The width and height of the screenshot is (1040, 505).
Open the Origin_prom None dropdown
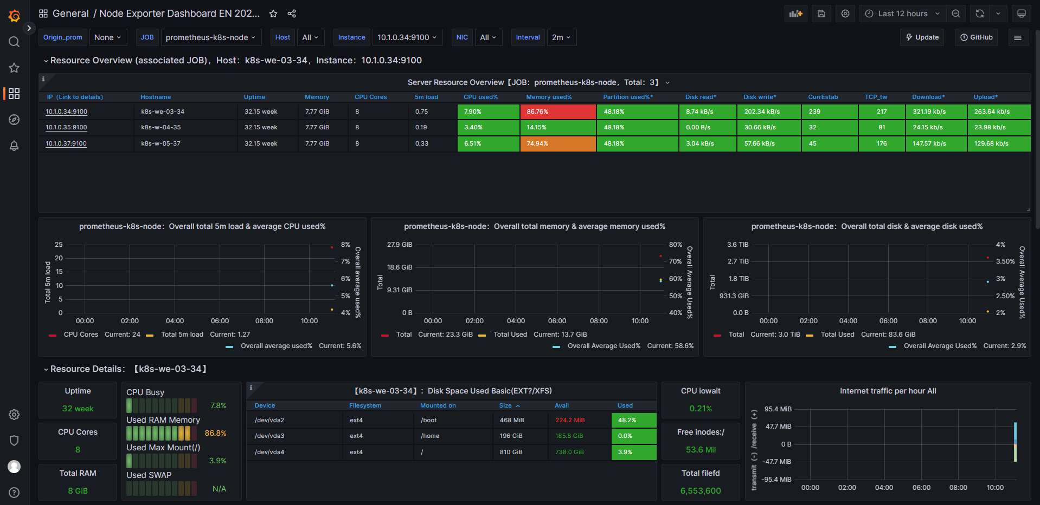[x=108, y=37]
